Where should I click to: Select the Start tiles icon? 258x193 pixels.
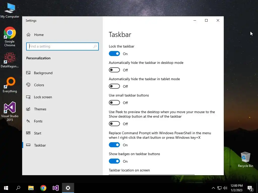coord(28,133)
